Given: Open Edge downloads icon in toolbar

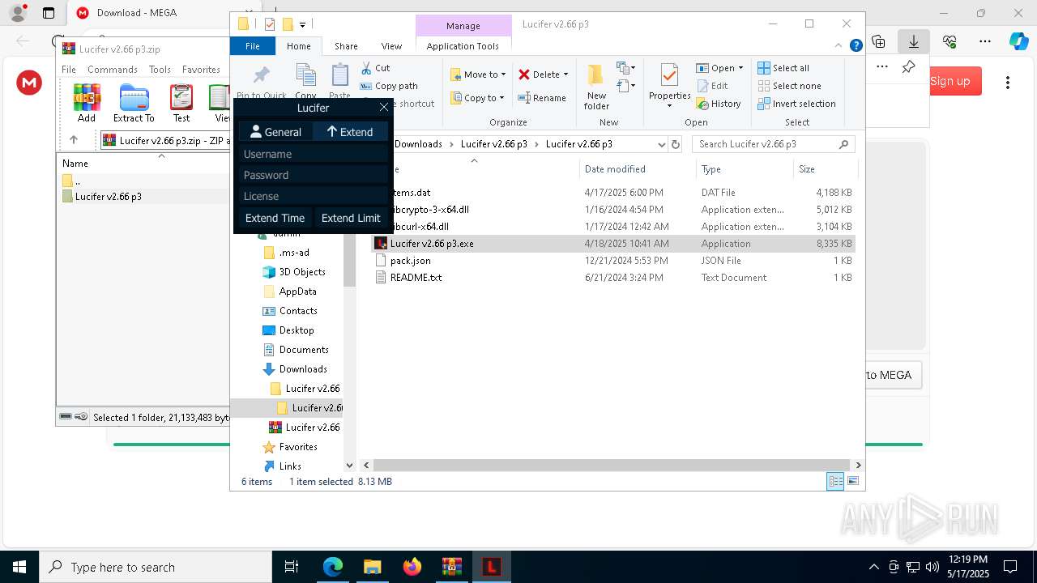Looking at the screenshot, I should 914,41.
